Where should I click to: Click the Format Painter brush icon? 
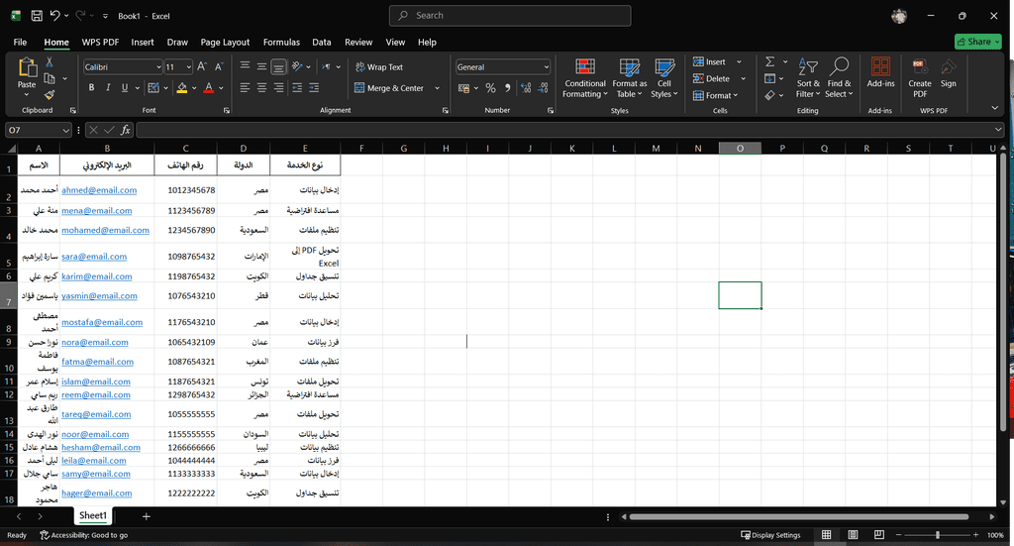(50, 94)
